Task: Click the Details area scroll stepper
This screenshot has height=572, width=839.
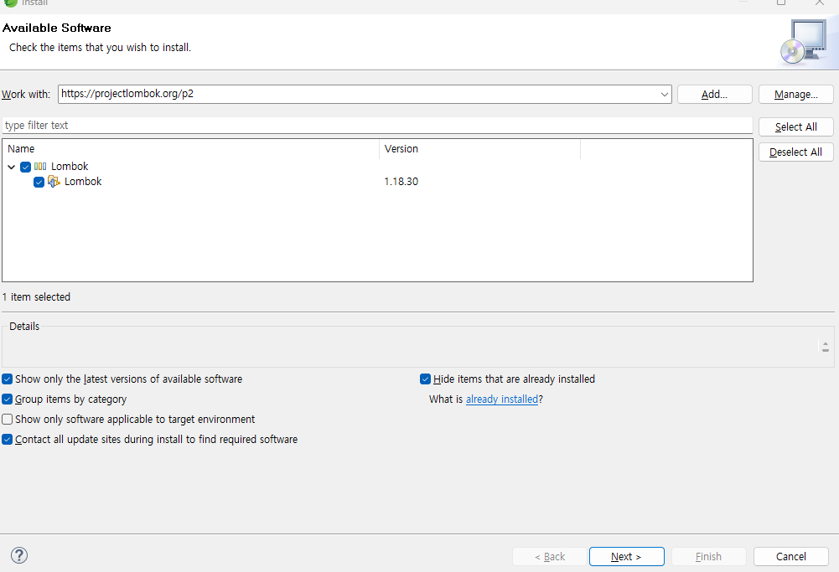Action: pyautogui.click(x=825, y=347)
